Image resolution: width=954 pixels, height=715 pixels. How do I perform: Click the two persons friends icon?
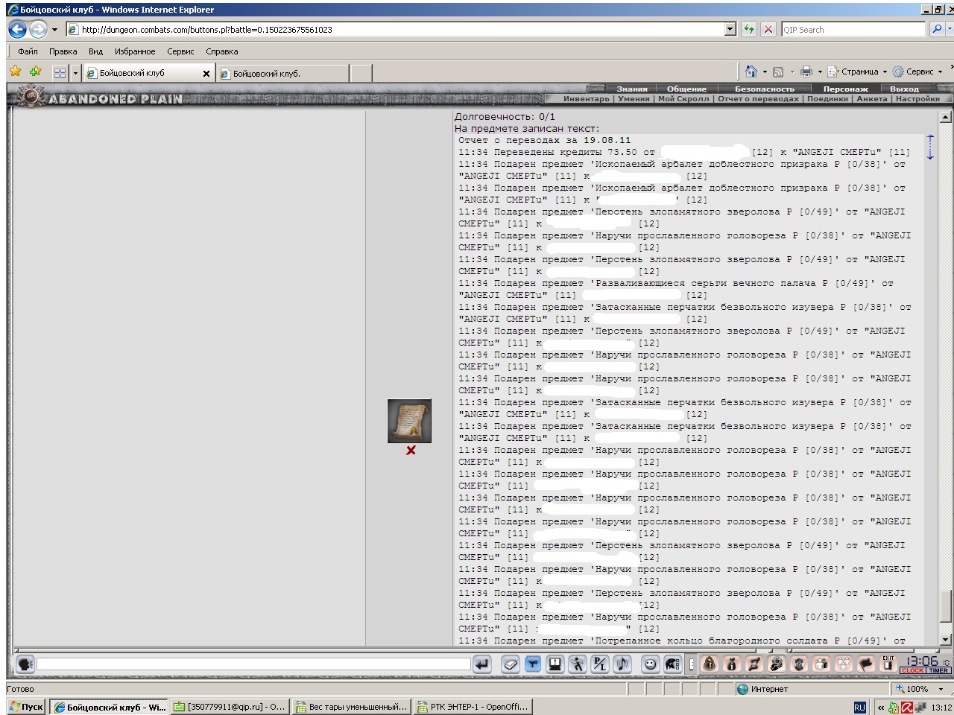coord(821,664)
